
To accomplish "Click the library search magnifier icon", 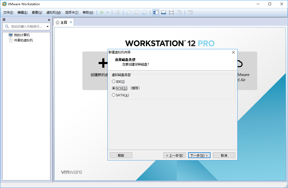I will (7, 26).
